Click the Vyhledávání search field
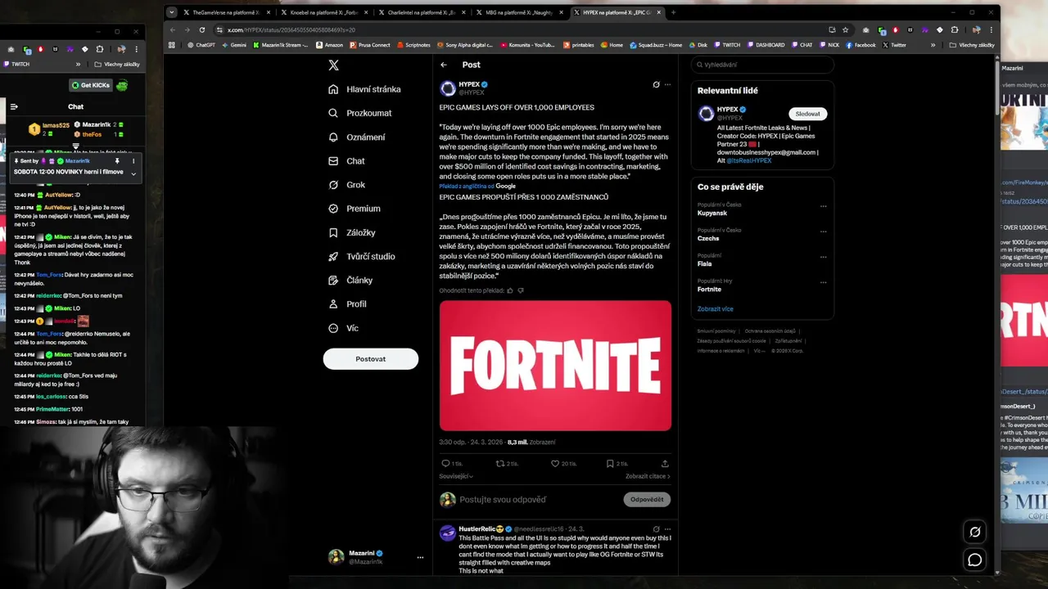1048x589 pixels. coord(763,65)
